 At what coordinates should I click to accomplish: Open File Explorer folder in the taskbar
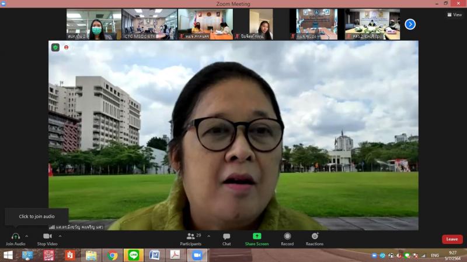(x=91, y=255)
